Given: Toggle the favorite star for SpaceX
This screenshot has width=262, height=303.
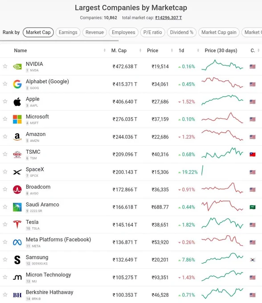Looking at the screenshot, I should [5, 172].
